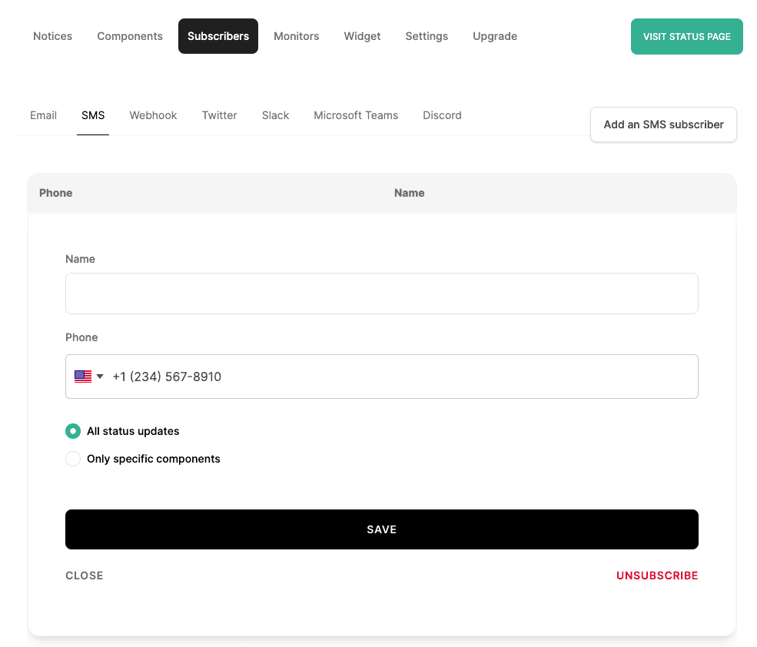
Task: Click the UNSUBSCRIBE link
Action: point(656,575)
